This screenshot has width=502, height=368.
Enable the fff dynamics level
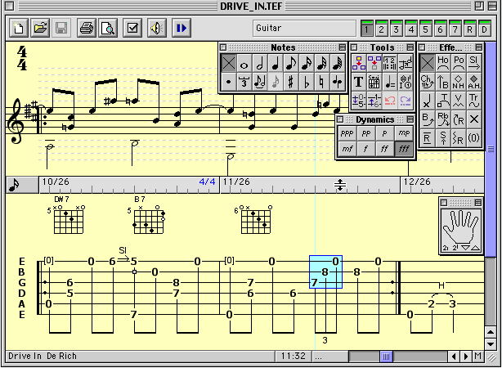pyautogui.click(x=403, y=150)
